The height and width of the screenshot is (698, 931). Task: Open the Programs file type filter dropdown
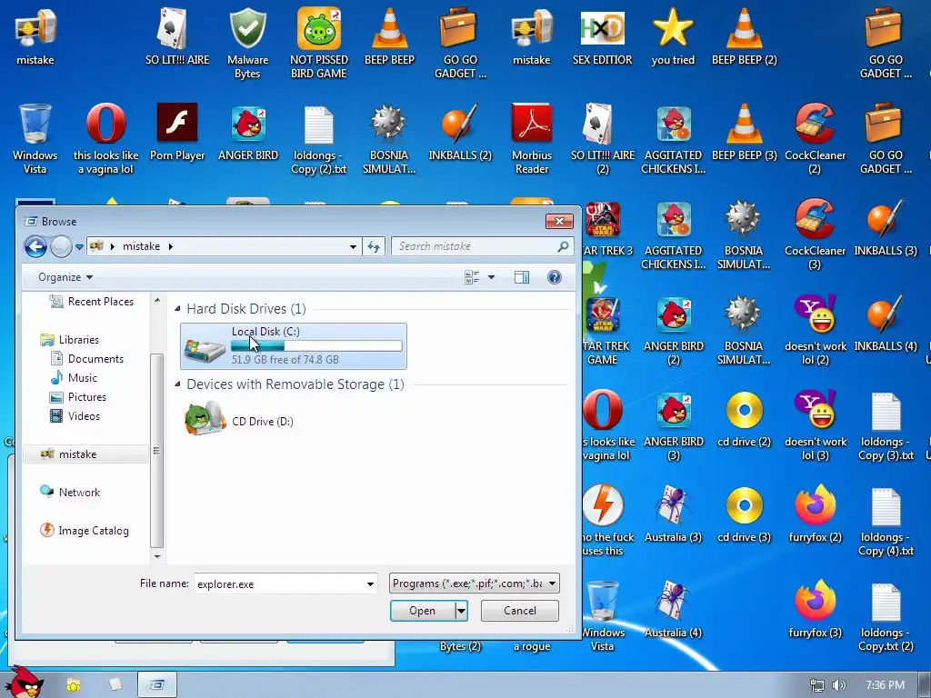point(474,583)
